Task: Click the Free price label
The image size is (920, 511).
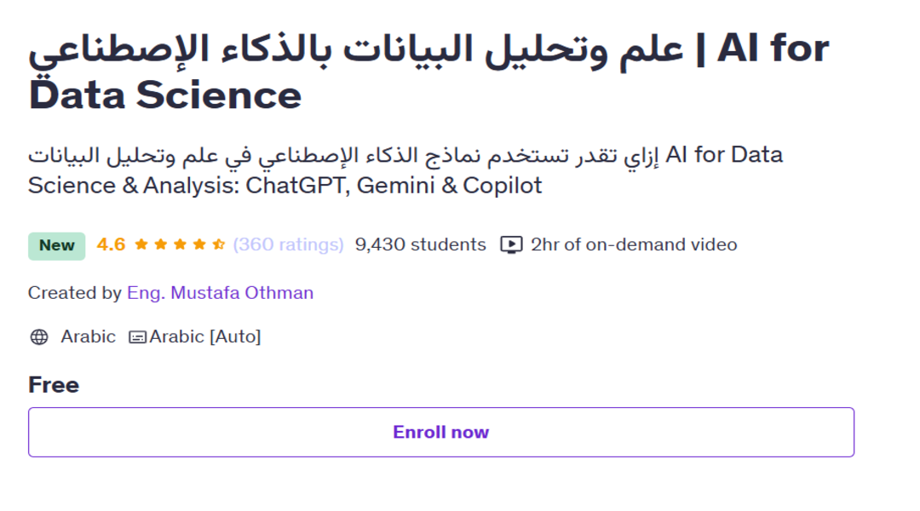Action: point(53,385)
